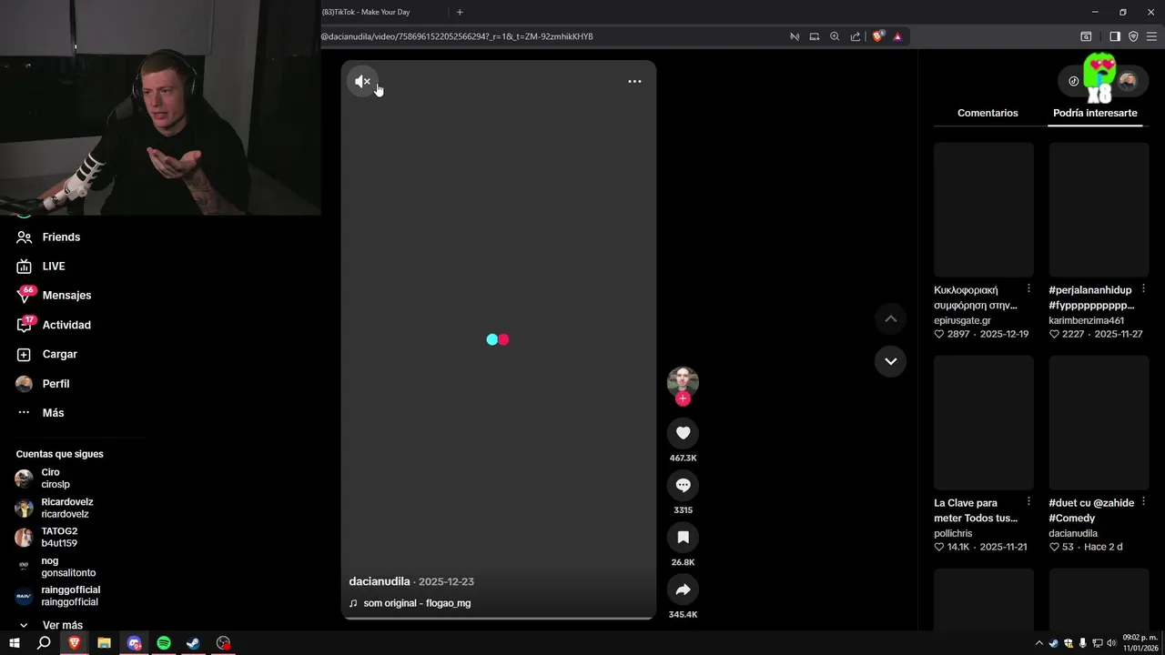The width and height of the screenshot is (1165, 655).
Task: Open the three-dot video options menu
Action: (x=634, y=81)
